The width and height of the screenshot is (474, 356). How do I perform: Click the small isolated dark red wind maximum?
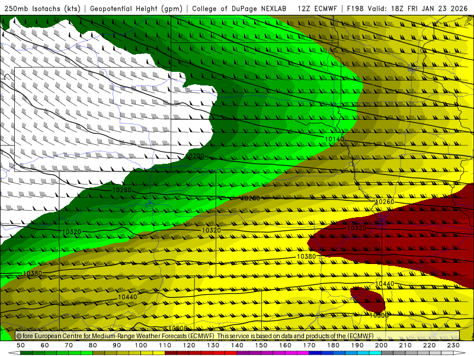coord(369,299)
